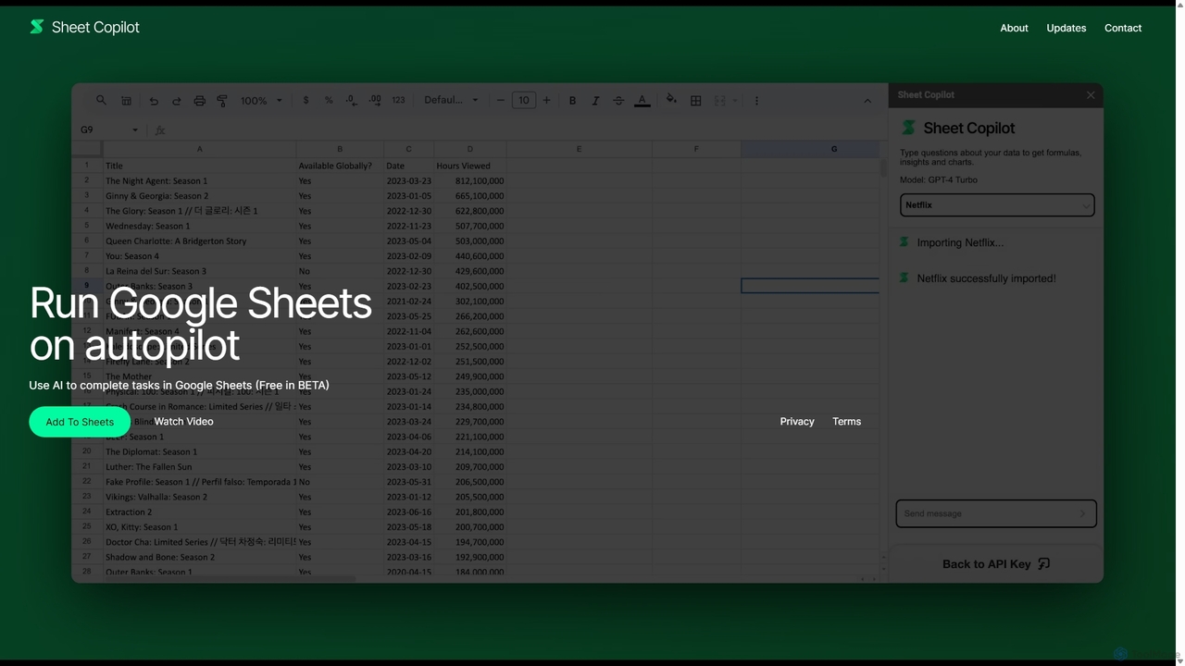Click the Decrease decimal places icon
The width and height of the screenshot is (1185, 666).
pos(351,100)
